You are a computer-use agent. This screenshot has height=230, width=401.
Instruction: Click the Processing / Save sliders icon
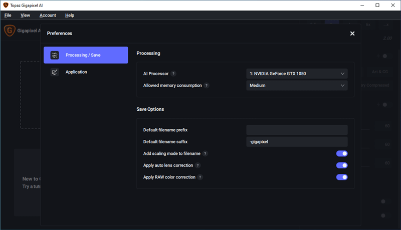point(55,55)
